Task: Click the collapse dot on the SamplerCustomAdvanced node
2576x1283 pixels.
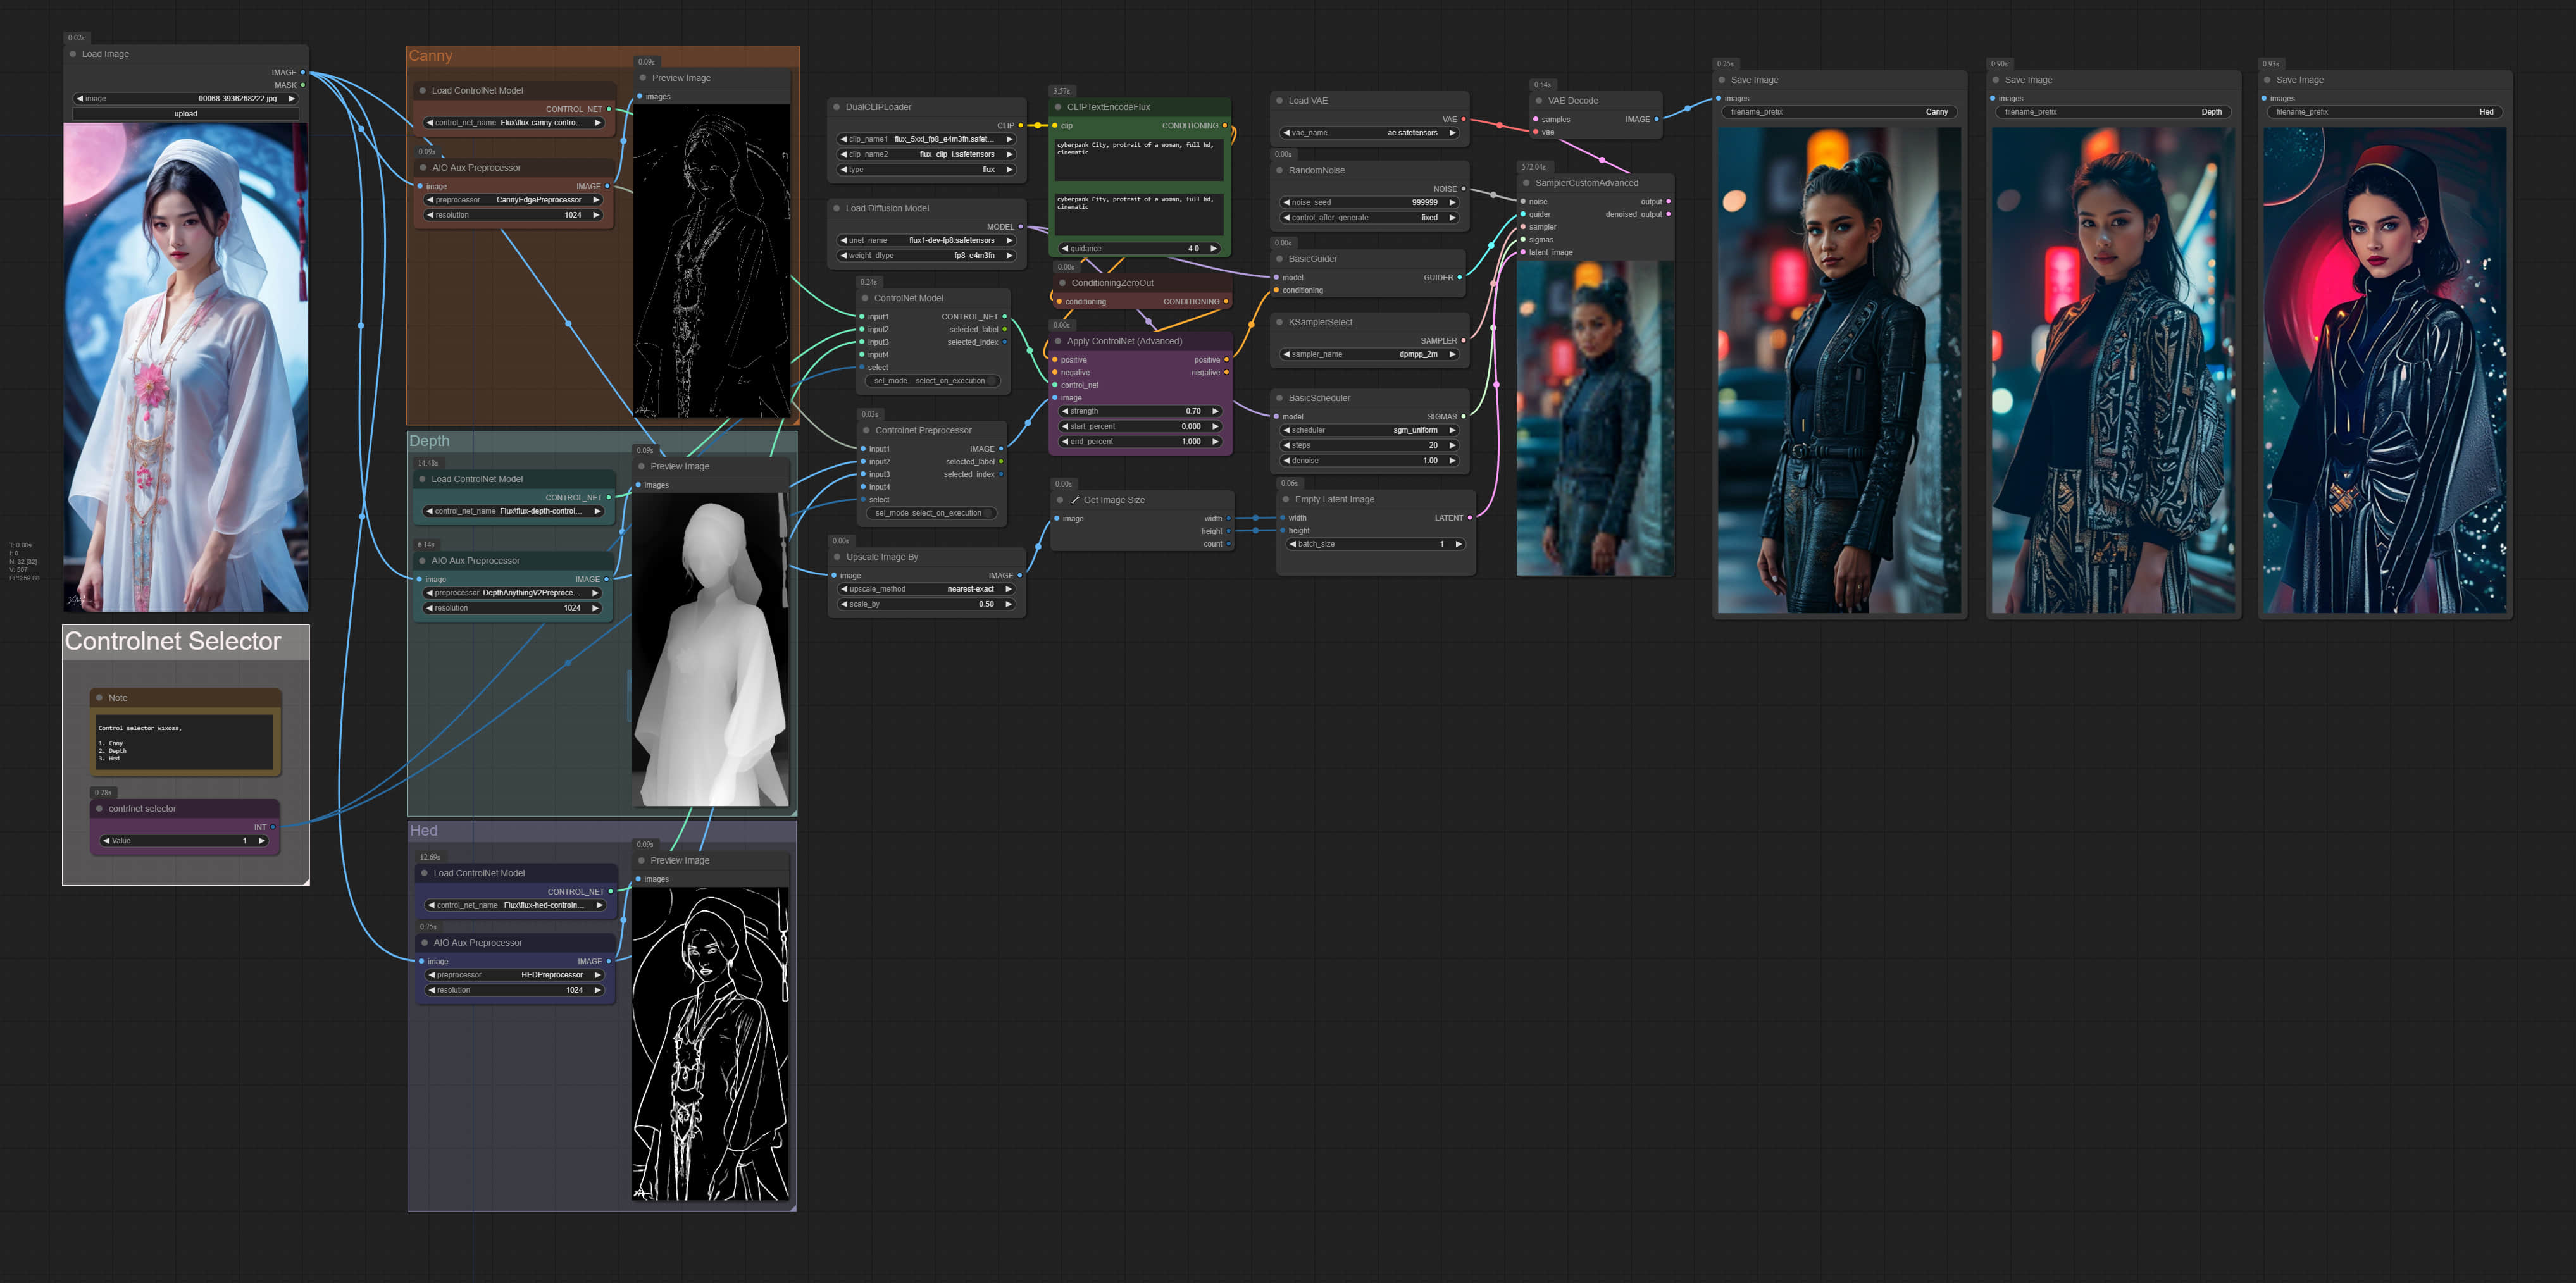Action: (1526, 183)
